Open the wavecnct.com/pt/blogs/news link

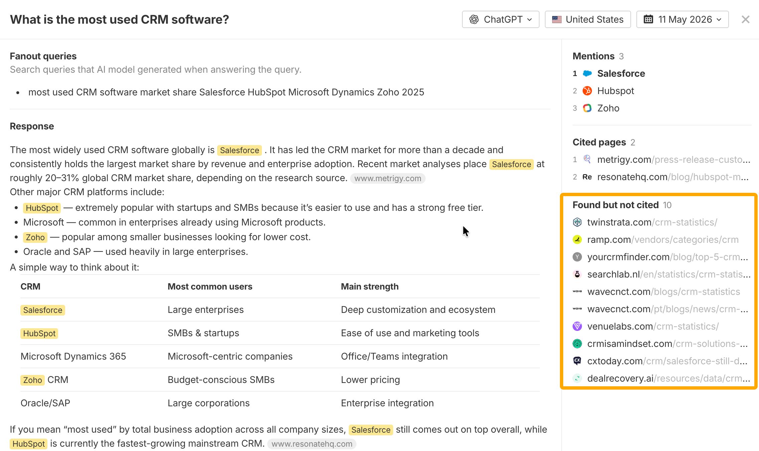coord(668,309)
